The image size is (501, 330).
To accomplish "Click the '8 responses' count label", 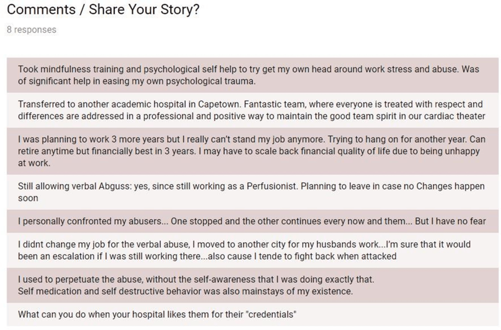I will [x=31, y=30].
